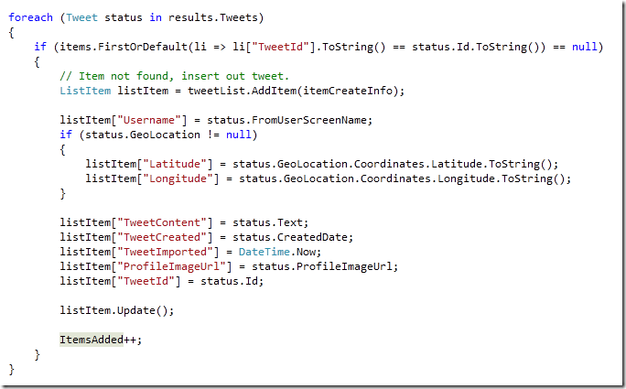Click the tweetList.AddItem method call
The height and width of the screenshot is (389, 626).
tap(242, 91)
